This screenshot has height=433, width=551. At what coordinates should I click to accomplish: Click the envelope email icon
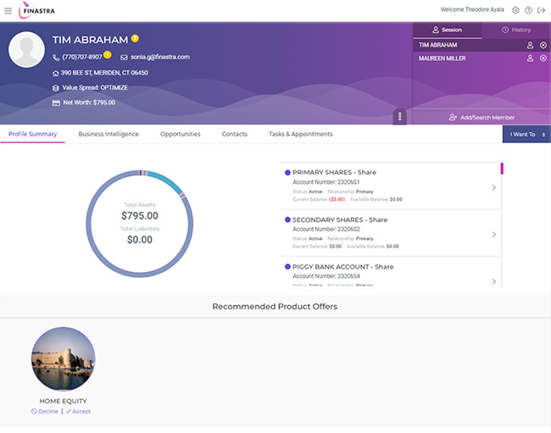point(124,58)
